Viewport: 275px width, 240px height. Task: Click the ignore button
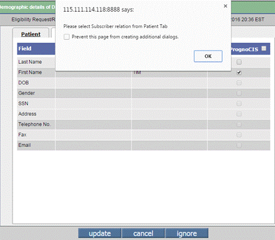pos(186,233)
